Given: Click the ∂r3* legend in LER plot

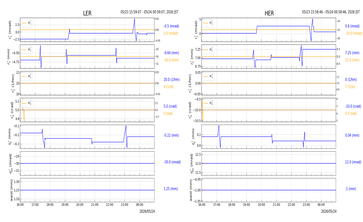Looking at the screenshot, I should coord(27,77).
